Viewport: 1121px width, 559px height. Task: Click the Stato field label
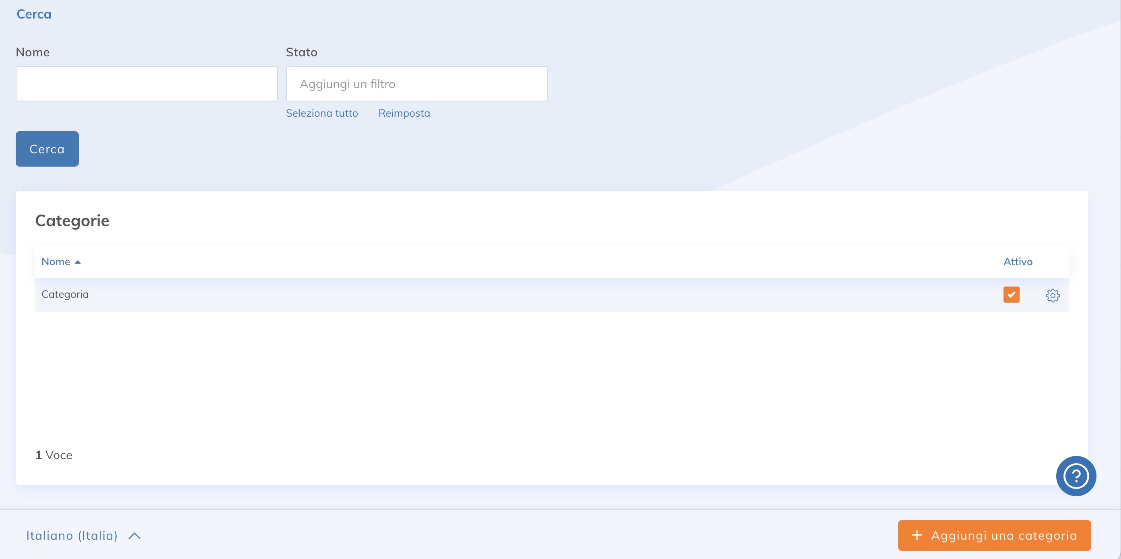[301, 52]
